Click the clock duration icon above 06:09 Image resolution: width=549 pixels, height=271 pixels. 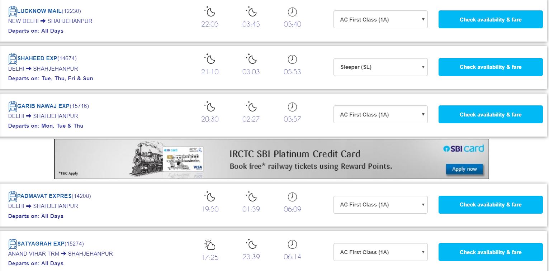(x=292, y=197)
